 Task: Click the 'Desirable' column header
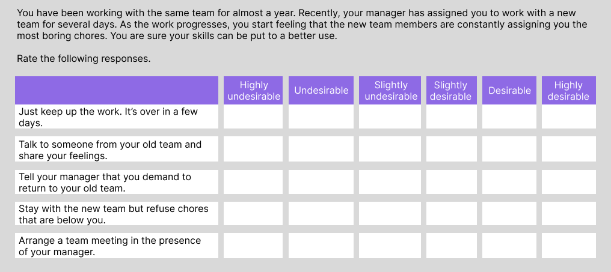point(509,90)
